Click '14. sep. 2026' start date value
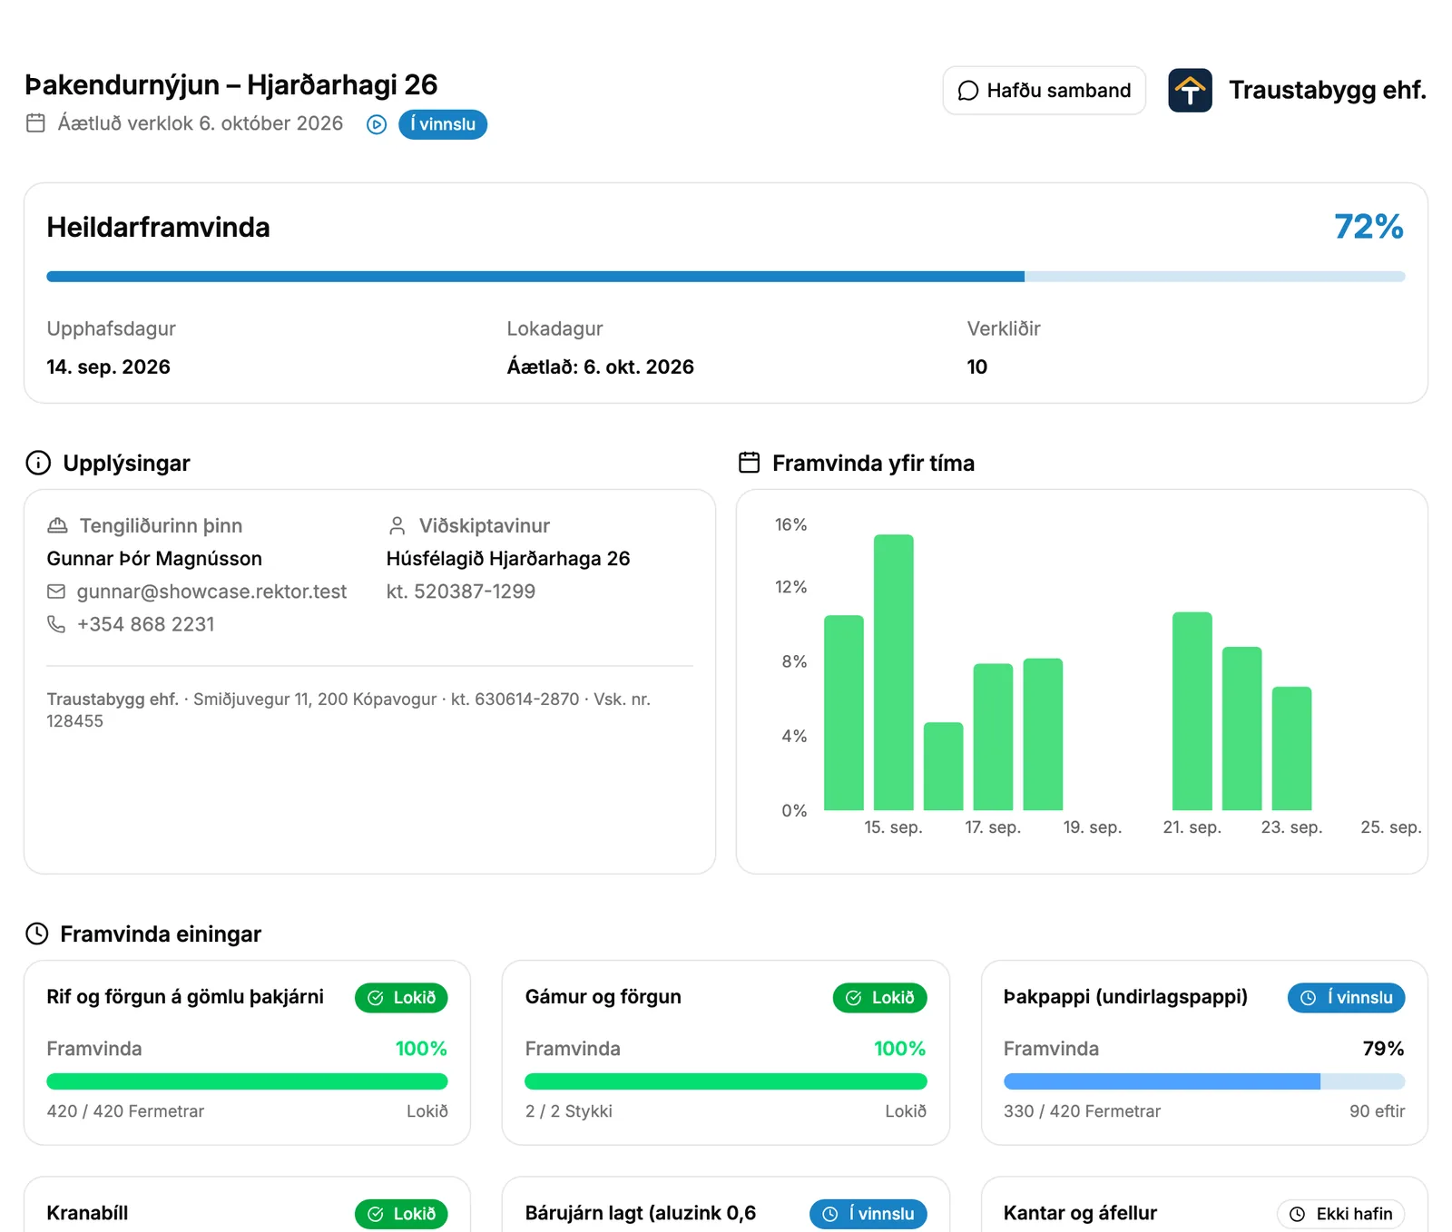The height and width of the screenshot is (1232, 1452). (x=109, y=367)
